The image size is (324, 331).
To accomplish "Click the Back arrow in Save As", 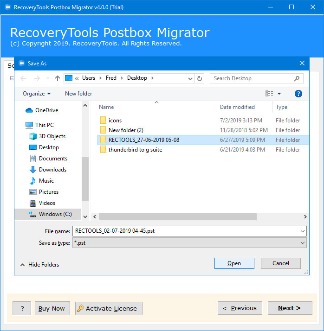I will pyautogui.click(x=23, y=78).
